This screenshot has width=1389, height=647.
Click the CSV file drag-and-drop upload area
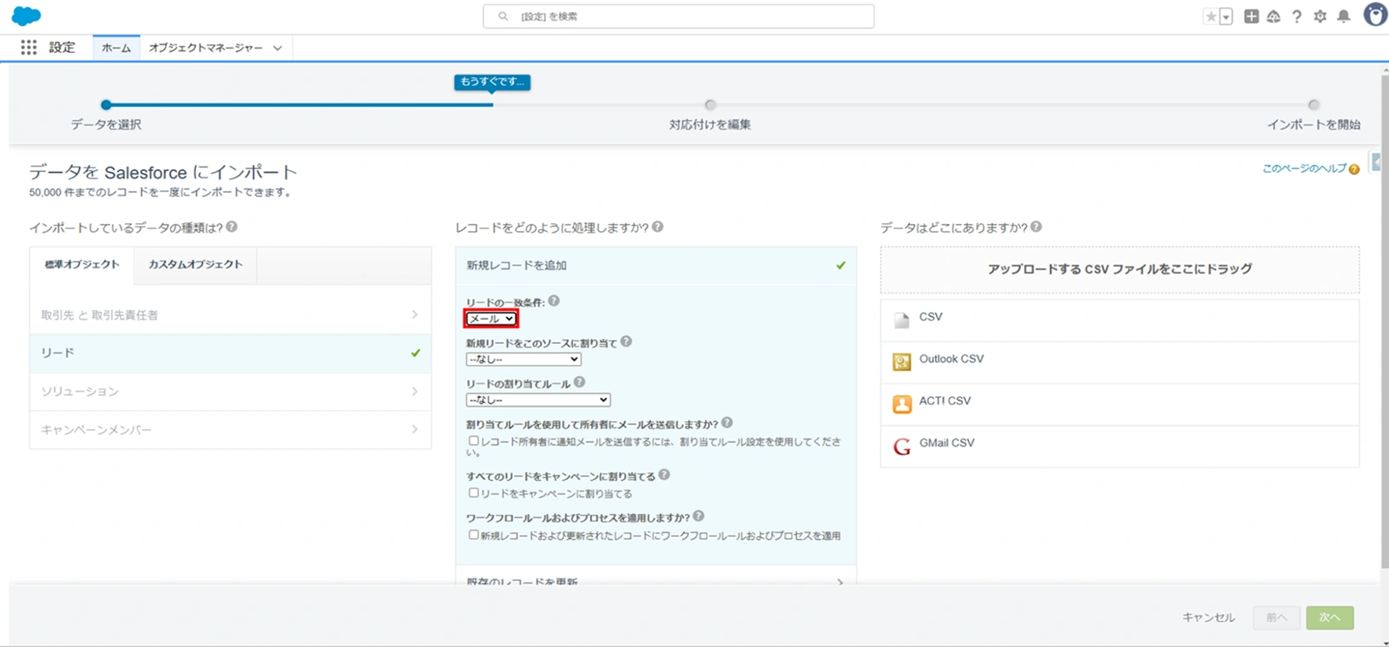(1120, 269)
